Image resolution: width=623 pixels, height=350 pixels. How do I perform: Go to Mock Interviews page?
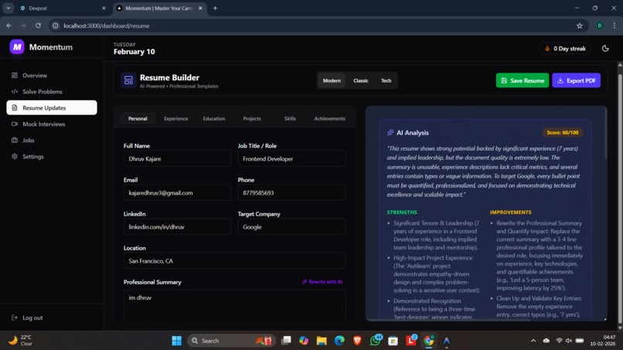[x=52, y=124]
